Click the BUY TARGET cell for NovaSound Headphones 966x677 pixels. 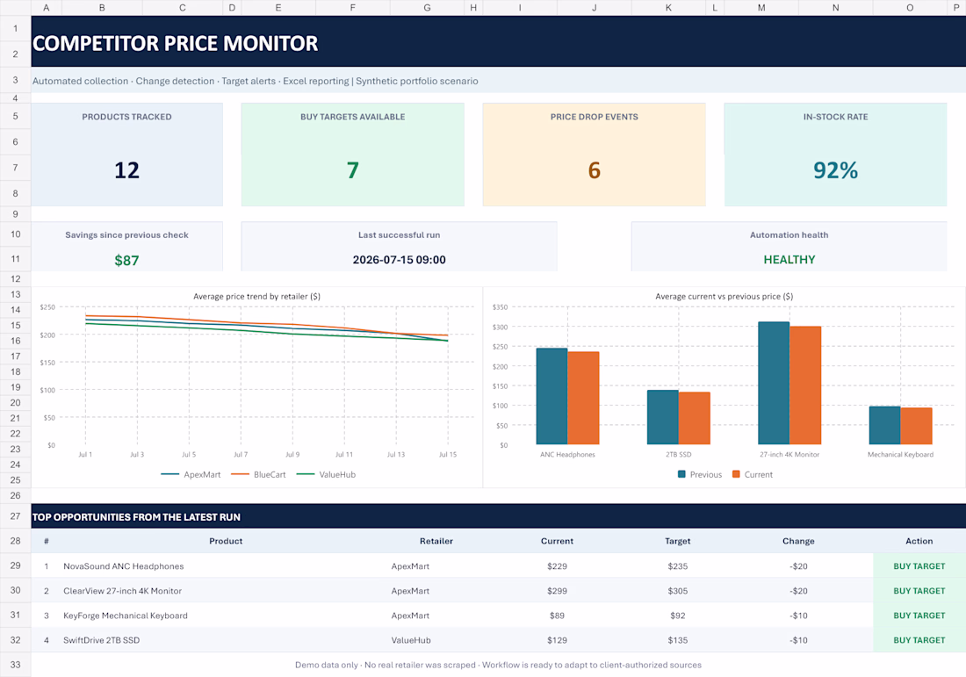coord(919,566)
